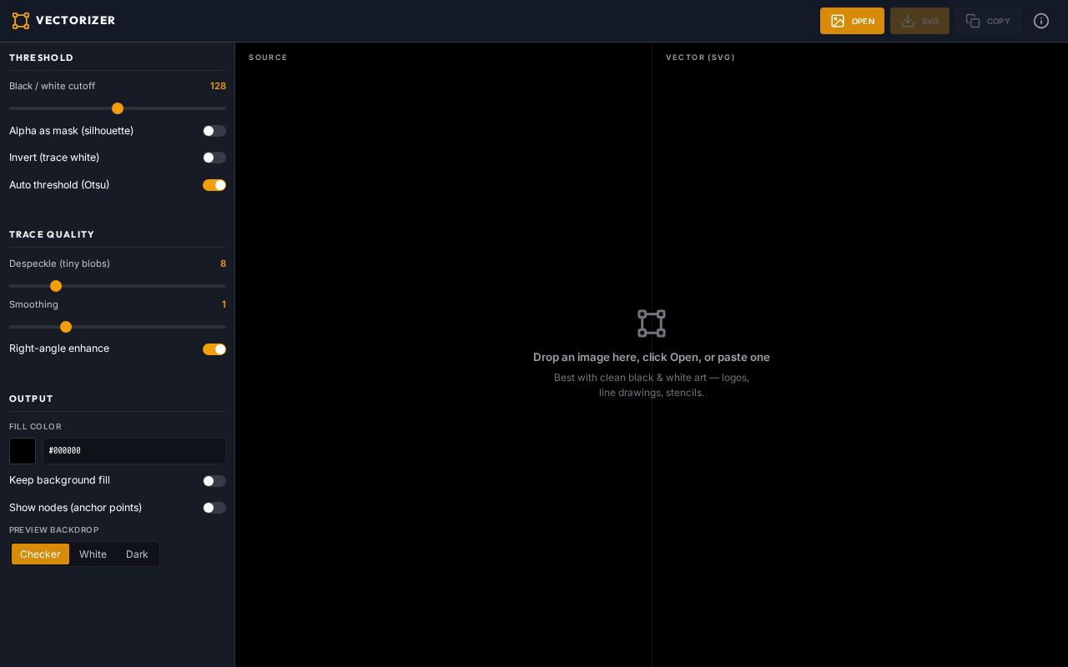
Task: Toggle Show nodes (anchor points) switch
Action: [x=214, y=508]
